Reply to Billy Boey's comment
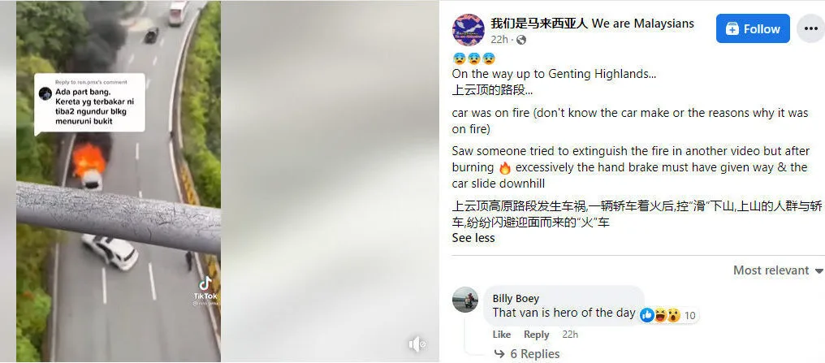 pos(536,335)
